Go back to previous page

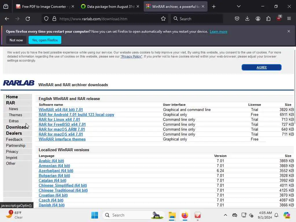click(x=7, y=19)
